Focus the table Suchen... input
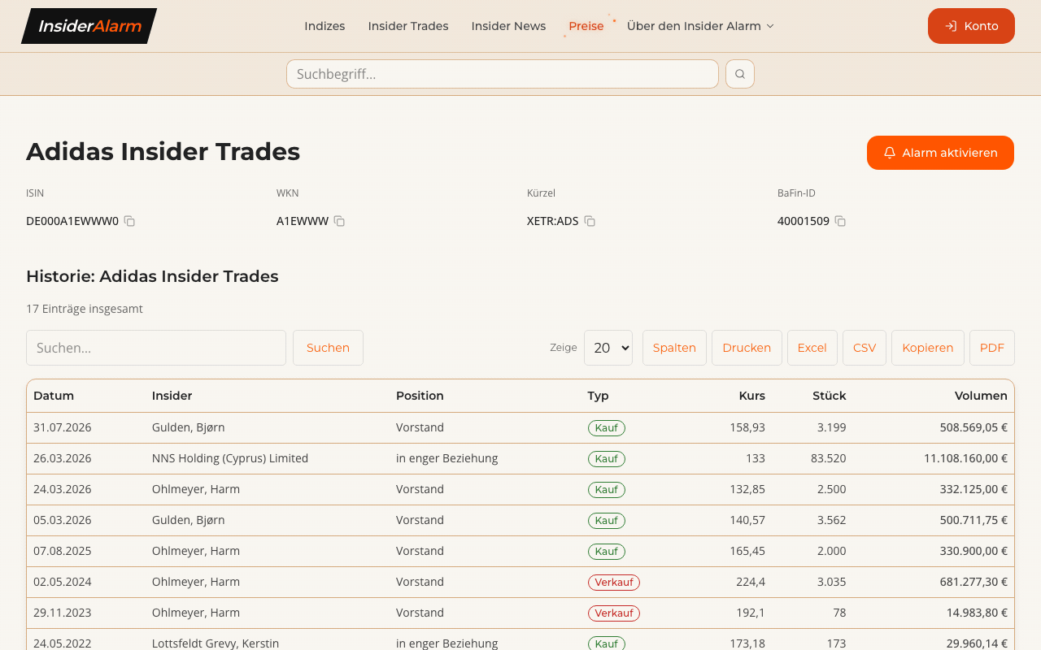Viewport: 1041px width, 650px height. tap(156, 348)
